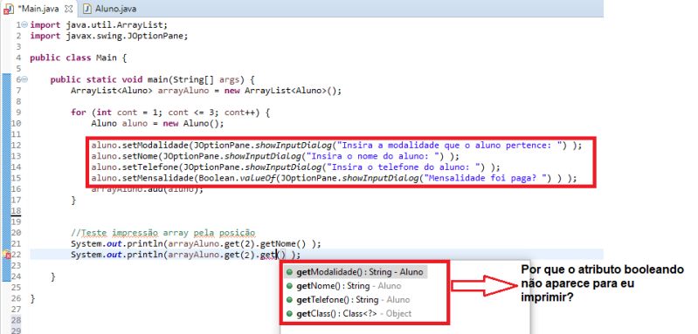Click 'import javax.swing.JOptionPane;' on line 2

point(109,36)
